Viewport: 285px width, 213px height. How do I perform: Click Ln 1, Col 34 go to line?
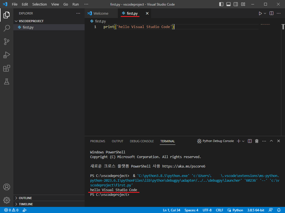pos(171,210)
